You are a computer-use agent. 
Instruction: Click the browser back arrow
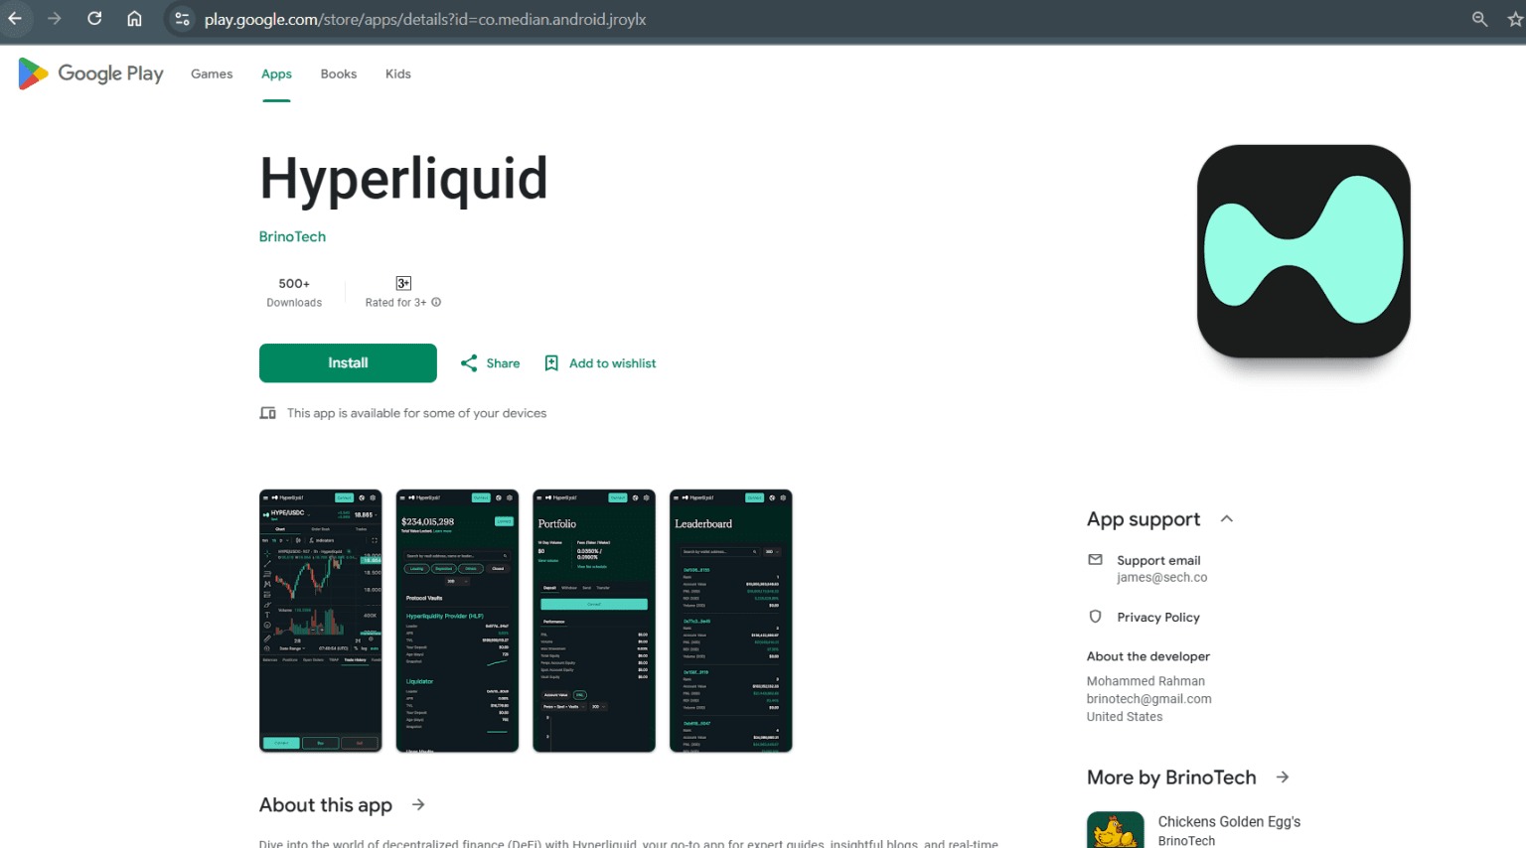[x=15, y=19]
